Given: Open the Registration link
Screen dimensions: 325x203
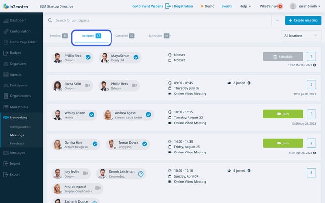Looking at the screenshot, I should [x=183, y=6].
